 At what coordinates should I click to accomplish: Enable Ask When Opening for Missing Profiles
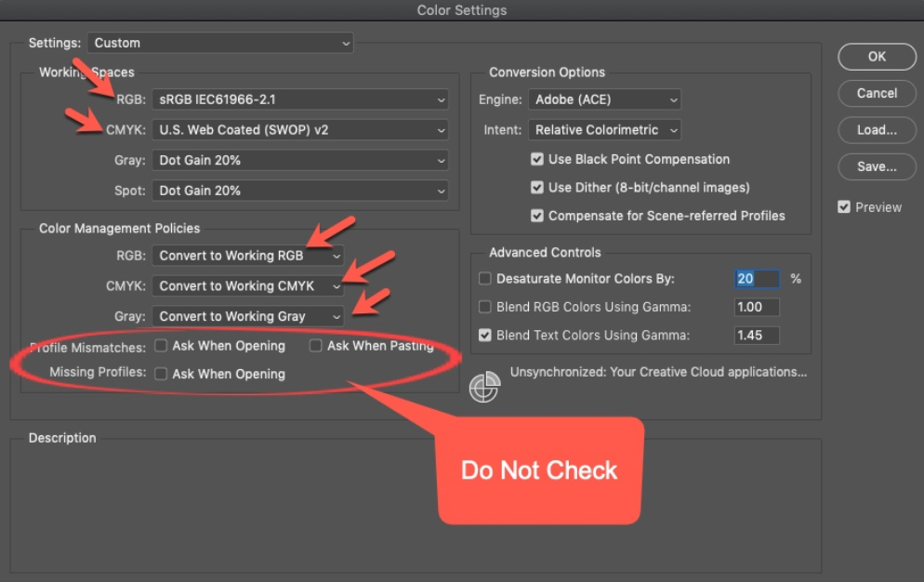pos(161,374)
